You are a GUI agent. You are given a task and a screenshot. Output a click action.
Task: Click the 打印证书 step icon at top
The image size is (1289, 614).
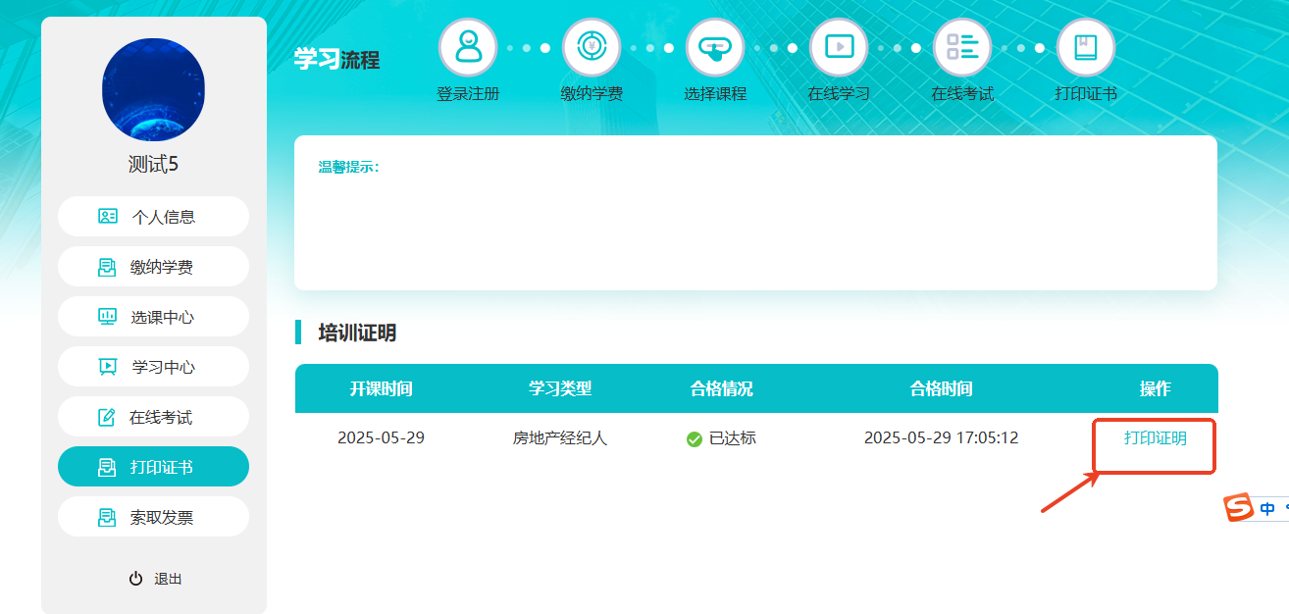(1086, 47)
